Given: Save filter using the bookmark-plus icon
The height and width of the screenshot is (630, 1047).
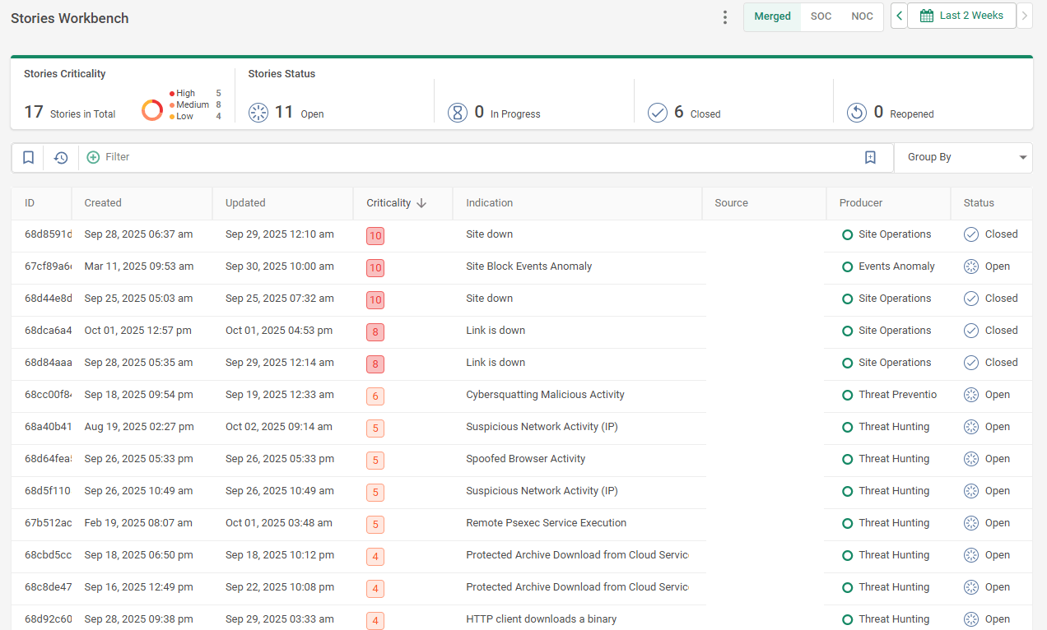Looking at the screenshot, I should click(870, 157).
